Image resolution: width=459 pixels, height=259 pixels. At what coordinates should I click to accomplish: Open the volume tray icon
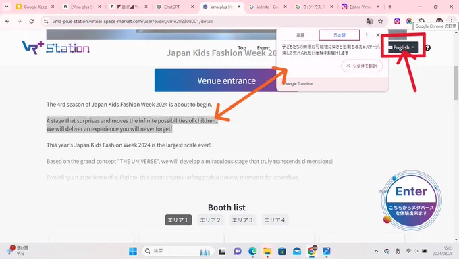pyautogui.click(x=416, y=251)
